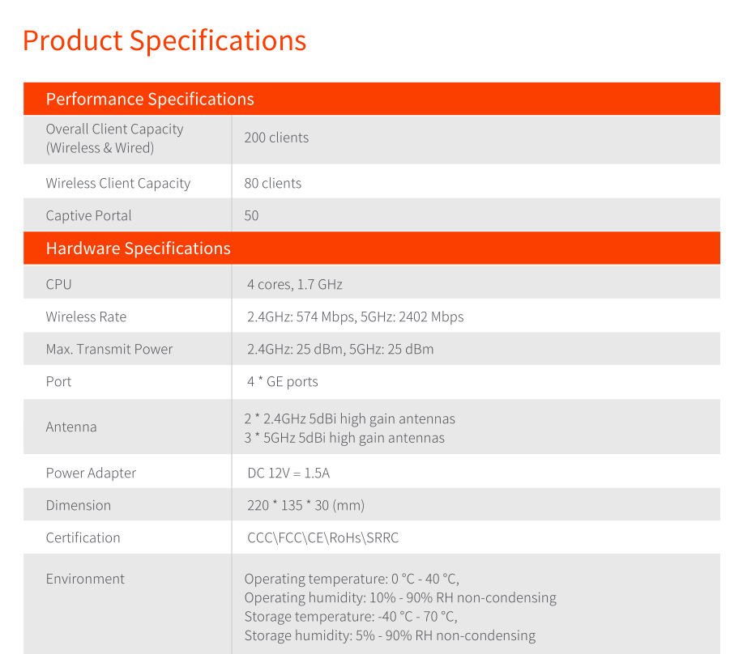Click the Storage temperature line
This screenshot has width=730, height=654.
[x=351, y=617]
